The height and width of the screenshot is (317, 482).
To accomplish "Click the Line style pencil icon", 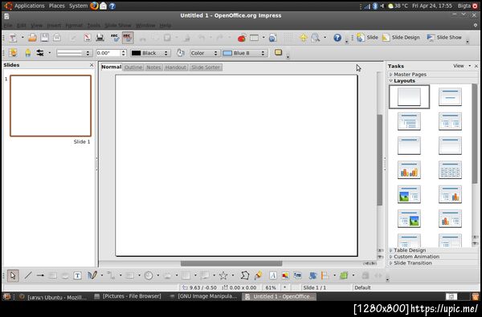I will click(28, 53).
